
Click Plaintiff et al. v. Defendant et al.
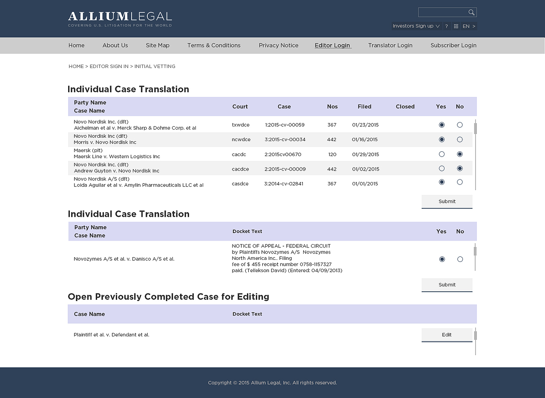112,335
